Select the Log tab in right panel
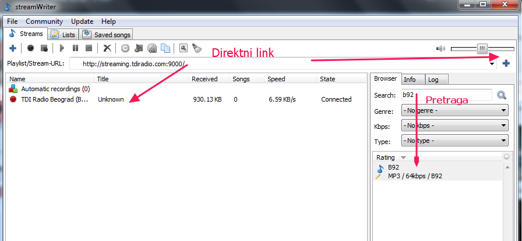 (x=436, y=80)
